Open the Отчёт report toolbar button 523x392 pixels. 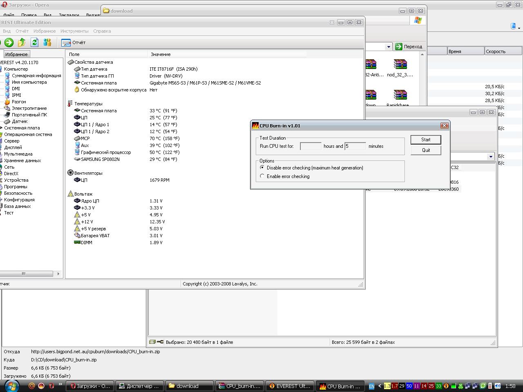(x=74, y=42)
